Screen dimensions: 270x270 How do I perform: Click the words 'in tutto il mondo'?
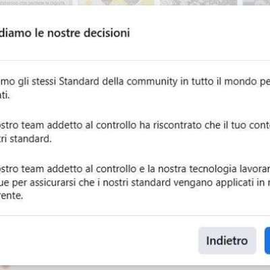[x=201, y=82]
